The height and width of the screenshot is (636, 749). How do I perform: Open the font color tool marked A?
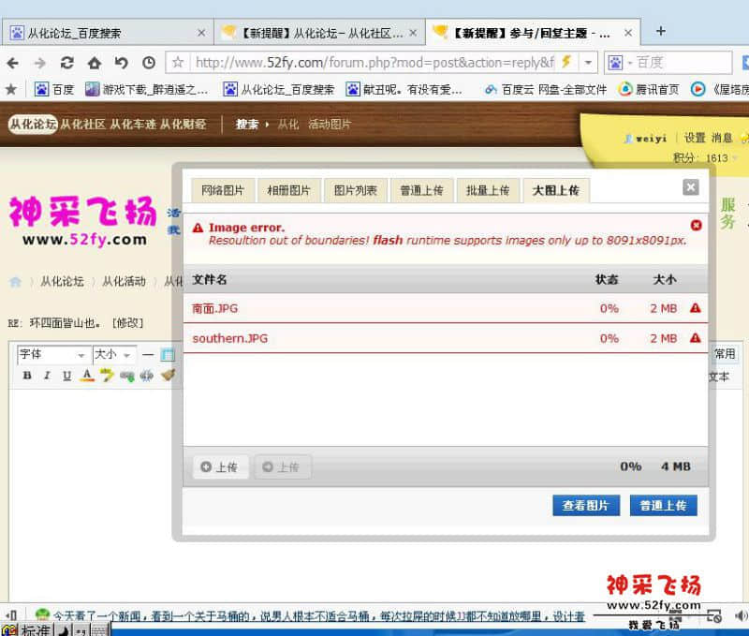pos(87,375)
